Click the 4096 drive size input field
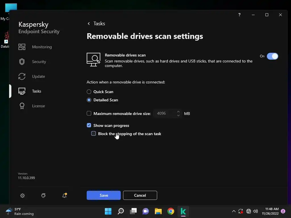The image size is (291, 218). click(165, 114)
